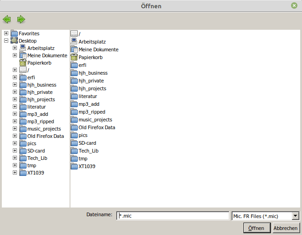Select the mp3_ripped folder icon in the file list

click(74, 112)
